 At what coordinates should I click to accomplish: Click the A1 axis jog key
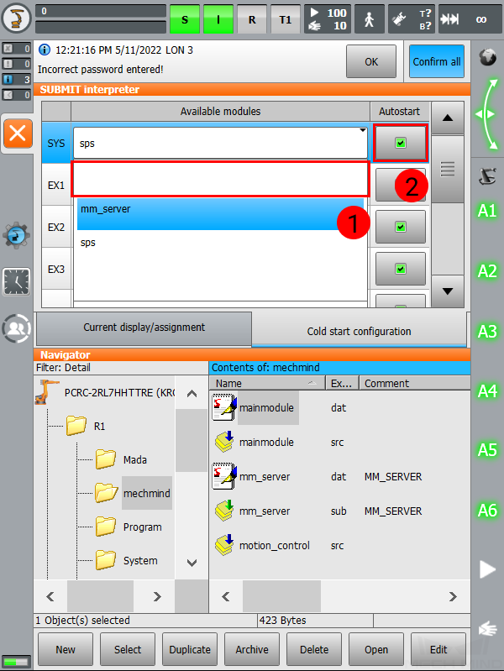[x=487, y=211]
